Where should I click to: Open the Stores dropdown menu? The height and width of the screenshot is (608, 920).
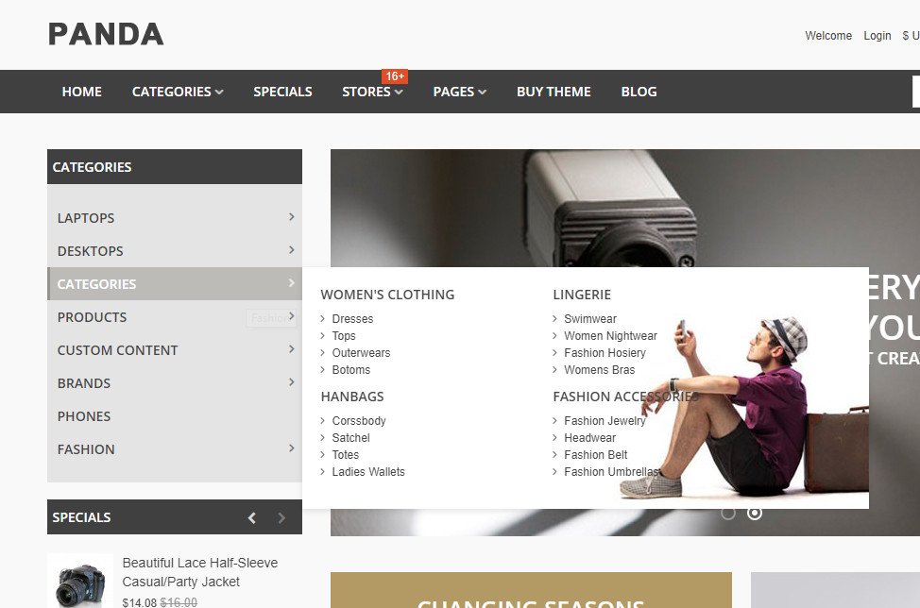372,92
